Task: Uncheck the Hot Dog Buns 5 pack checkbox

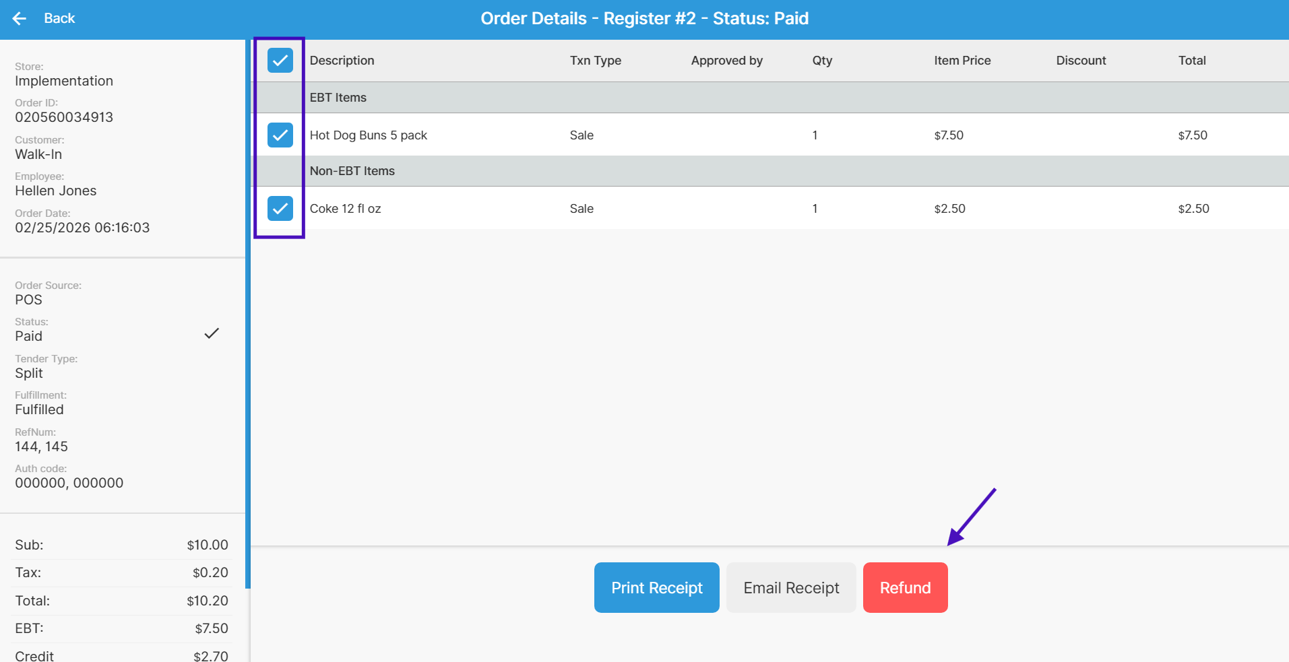Action: (x=280, y=135)
